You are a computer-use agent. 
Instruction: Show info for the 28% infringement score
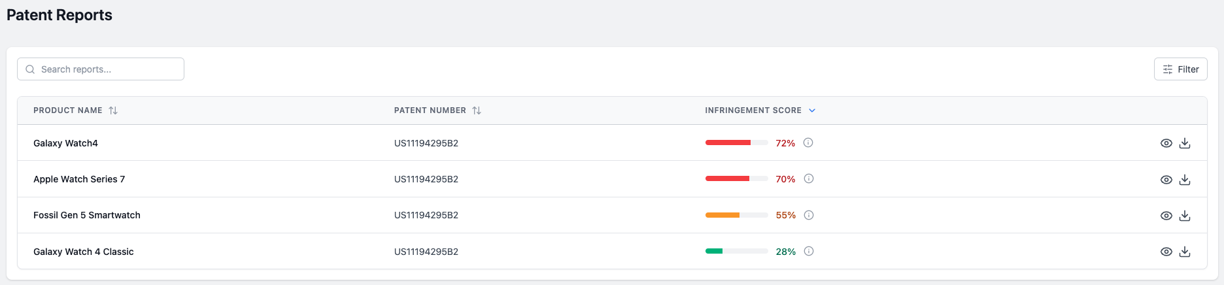coord(809,251)
